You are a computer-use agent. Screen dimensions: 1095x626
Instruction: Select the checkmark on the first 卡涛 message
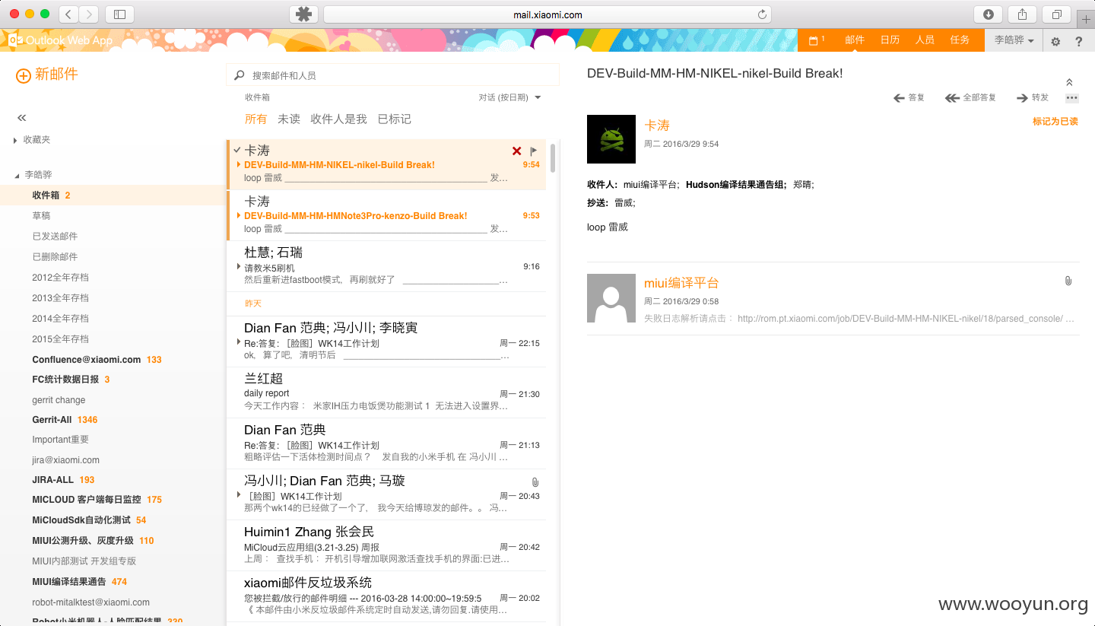(x=237, y=150)
